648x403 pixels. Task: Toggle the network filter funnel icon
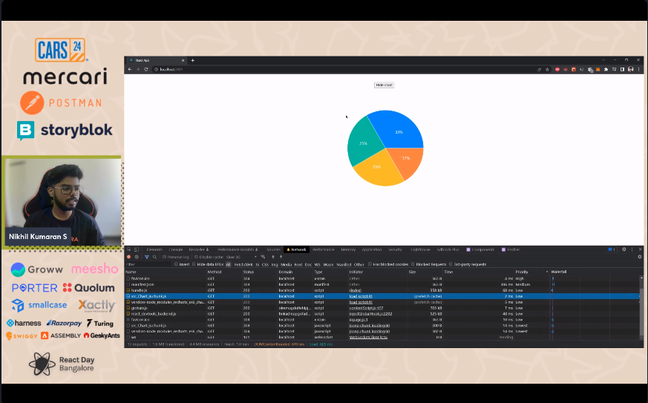(x=147, y=257)
